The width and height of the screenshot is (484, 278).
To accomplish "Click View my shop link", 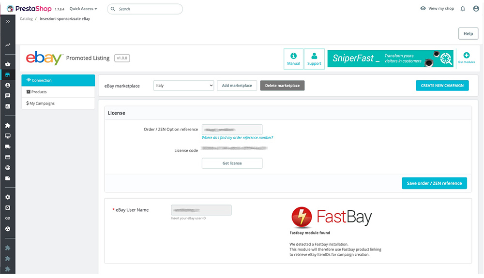I will (x=437, y=8).
